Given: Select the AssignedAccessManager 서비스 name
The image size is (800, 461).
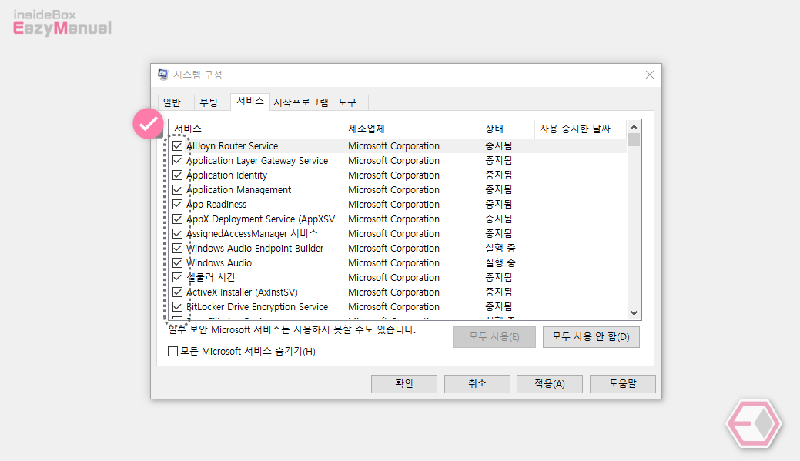Looking at the screenshot, I should [x=252, y=234].
